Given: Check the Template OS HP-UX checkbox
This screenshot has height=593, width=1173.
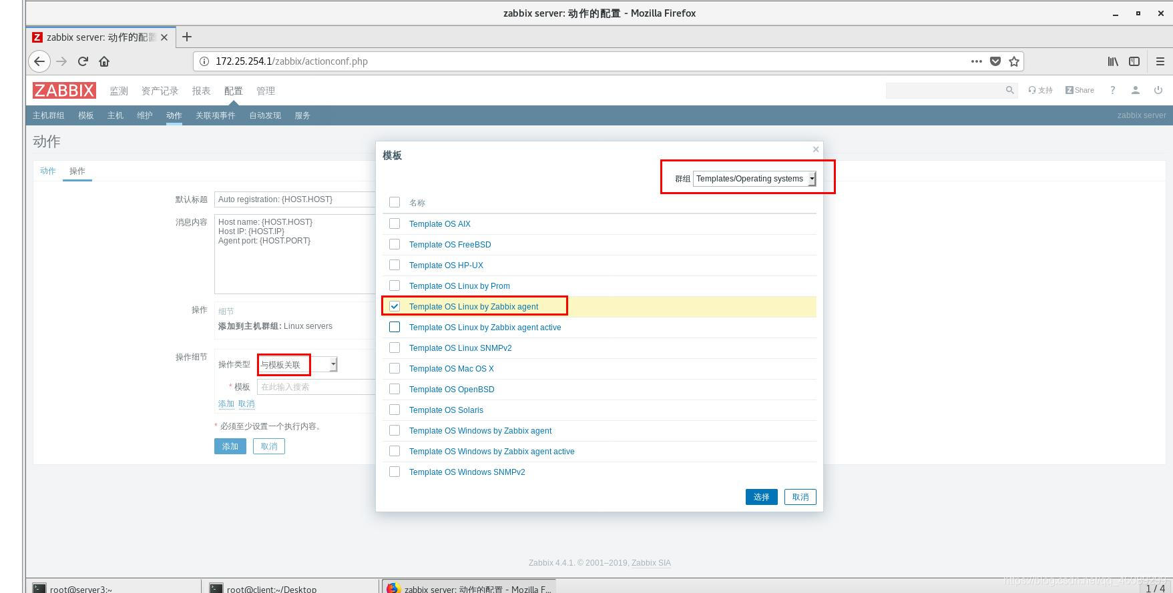Looking at the screenshot, I should (395, 265).
